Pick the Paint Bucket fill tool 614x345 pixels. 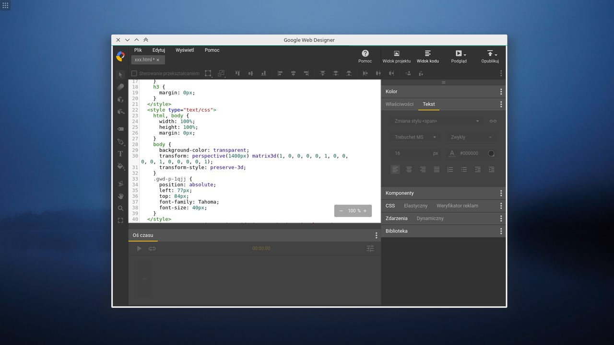120,166
